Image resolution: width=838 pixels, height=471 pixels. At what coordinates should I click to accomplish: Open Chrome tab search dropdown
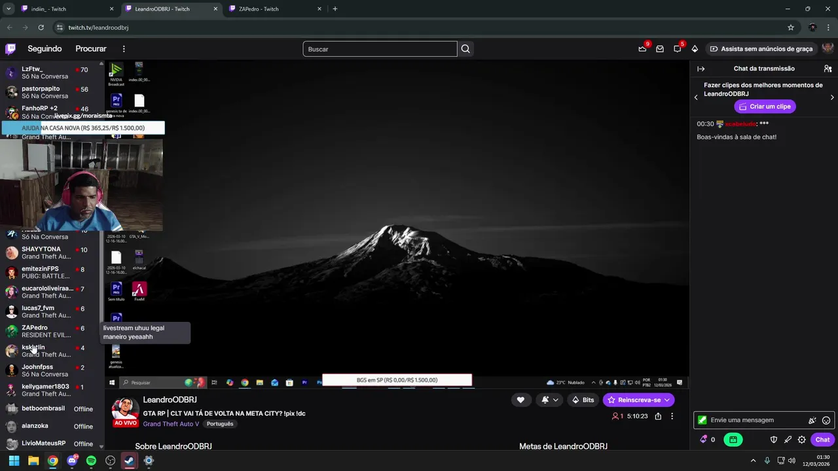pos(9,9)
